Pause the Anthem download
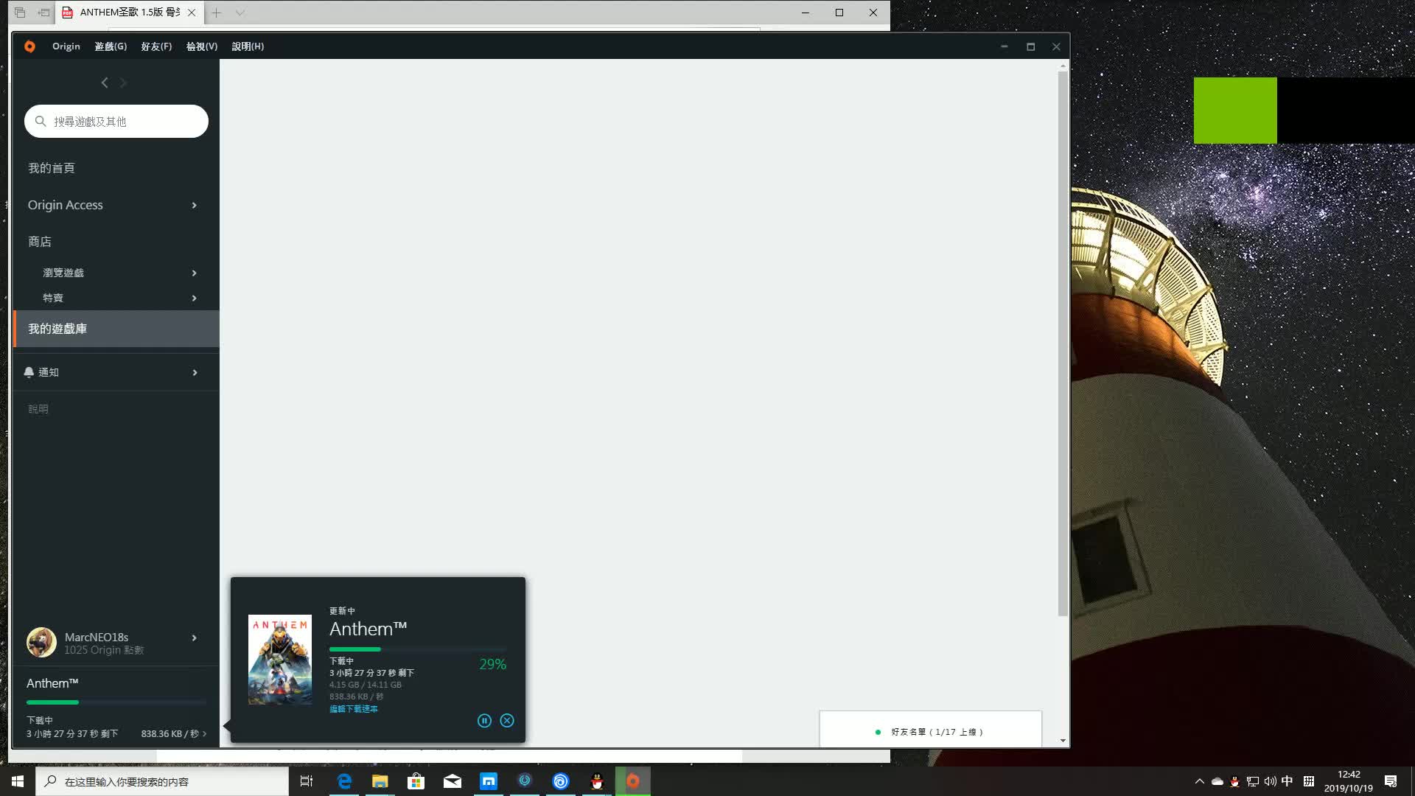This screenshot has width=1415, height=796. click(x=484, y=720)
